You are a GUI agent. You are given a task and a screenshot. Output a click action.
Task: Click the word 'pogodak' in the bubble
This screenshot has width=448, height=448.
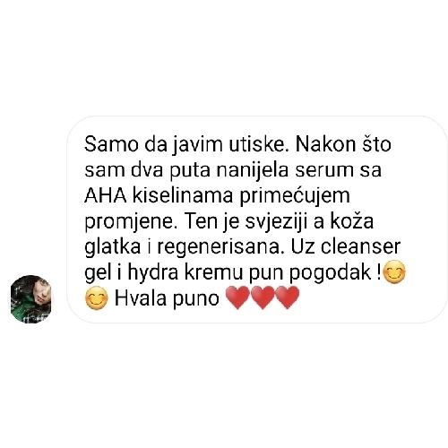click(x=330, y=273)
